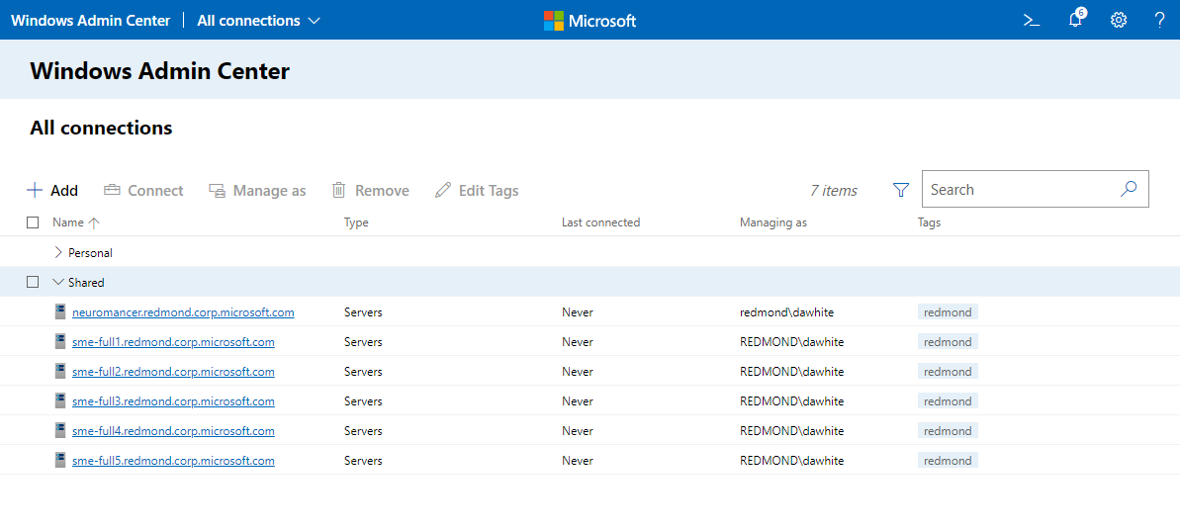1180x531 pixels.
Task: Click the filter funnel icon
Action: pyautogui.click(x=900, y=190)
